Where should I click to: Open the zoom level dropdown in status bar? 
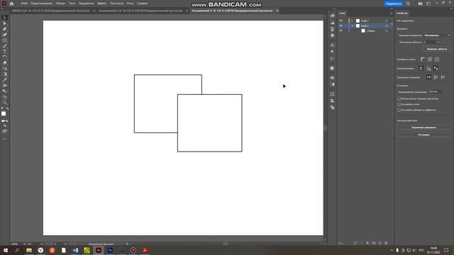pos(24,244)
